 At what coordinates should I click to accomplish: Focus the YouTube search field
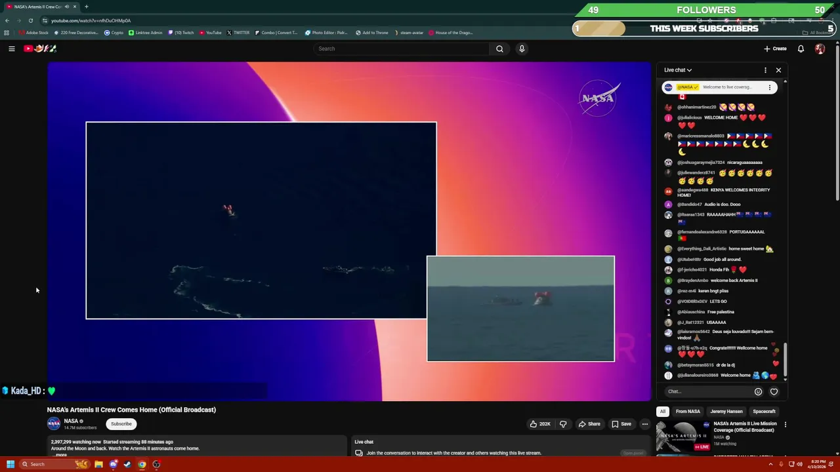401,49
